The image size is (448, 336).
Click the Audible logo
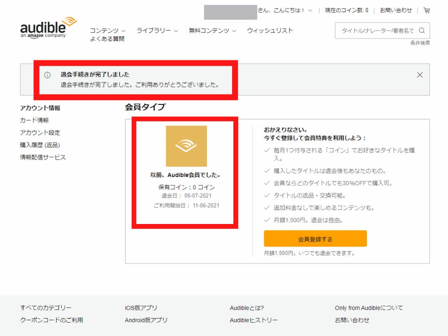48,28
